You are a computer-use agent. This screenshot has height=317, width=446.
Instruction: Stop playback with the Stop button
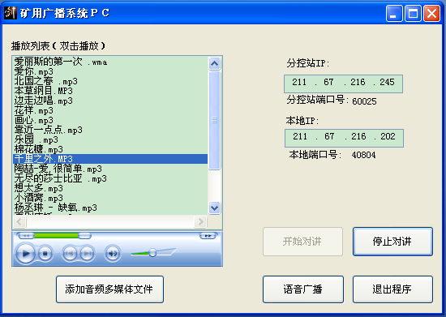(45, 253)
